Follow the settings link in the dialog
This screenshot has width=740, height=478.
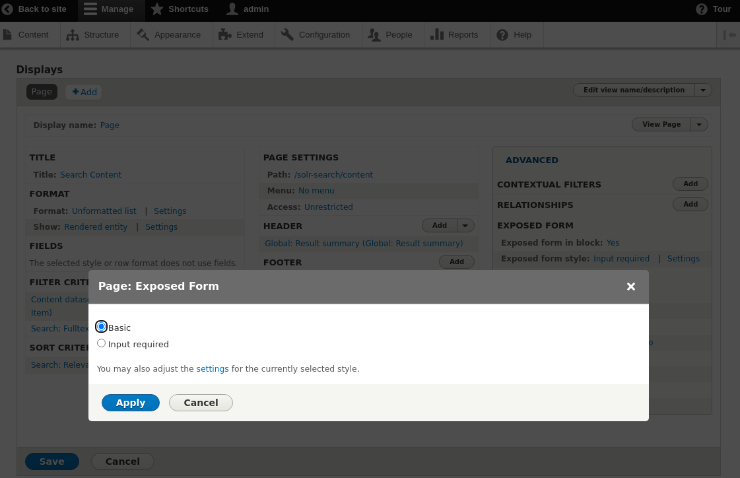[213, 369]
